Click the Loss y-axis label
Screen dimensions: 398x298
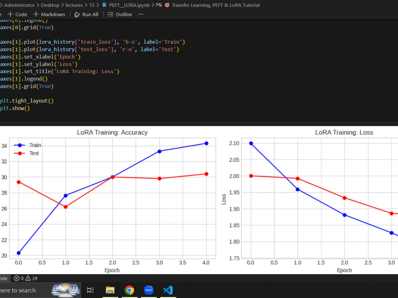(x=224, y=199)
